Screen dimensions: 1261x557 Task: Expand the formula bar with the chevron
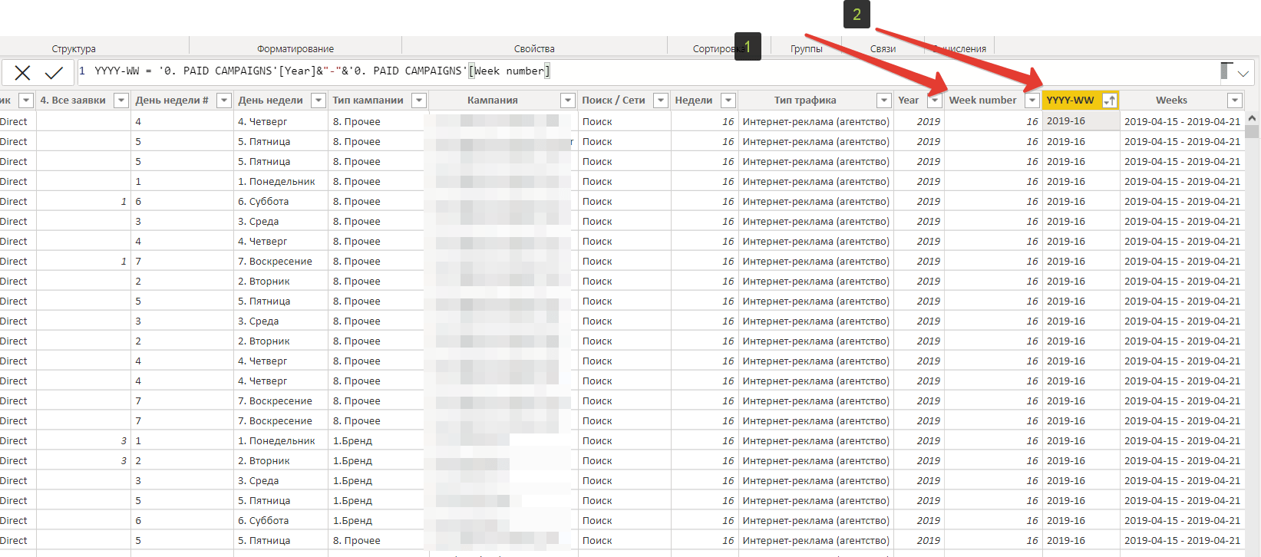tap(1243, 74)
